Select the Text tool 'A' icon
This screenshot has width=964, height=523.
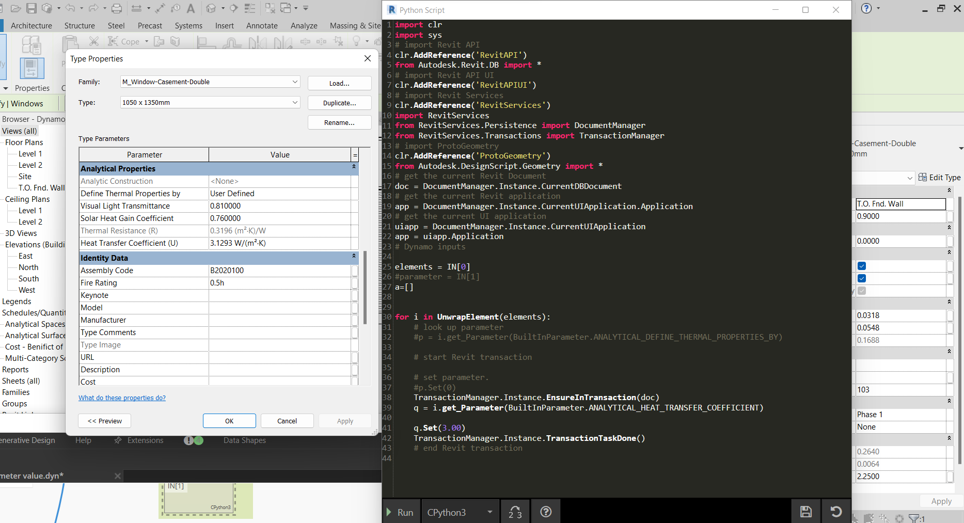(191, 8)
